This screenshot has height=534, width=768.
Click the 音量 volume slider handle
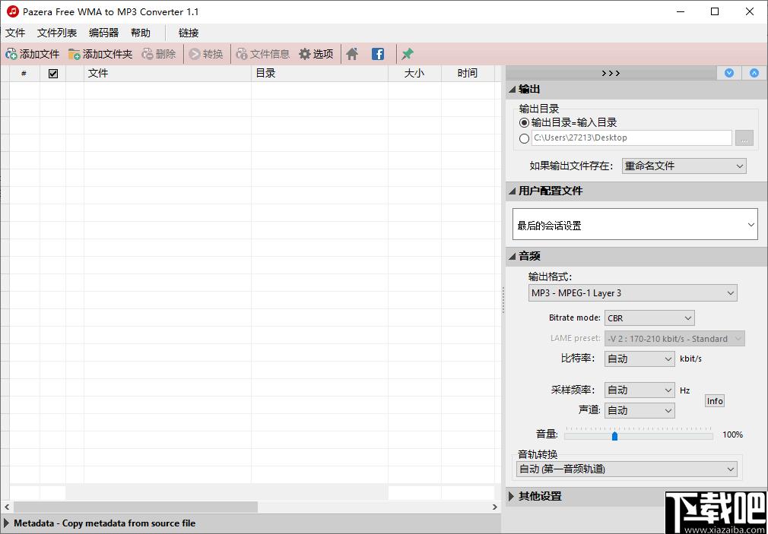click(x=614, y=435)
